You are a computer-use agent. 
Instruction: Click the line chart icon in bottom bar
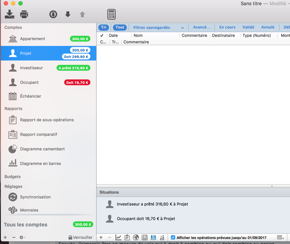(118, 237)
